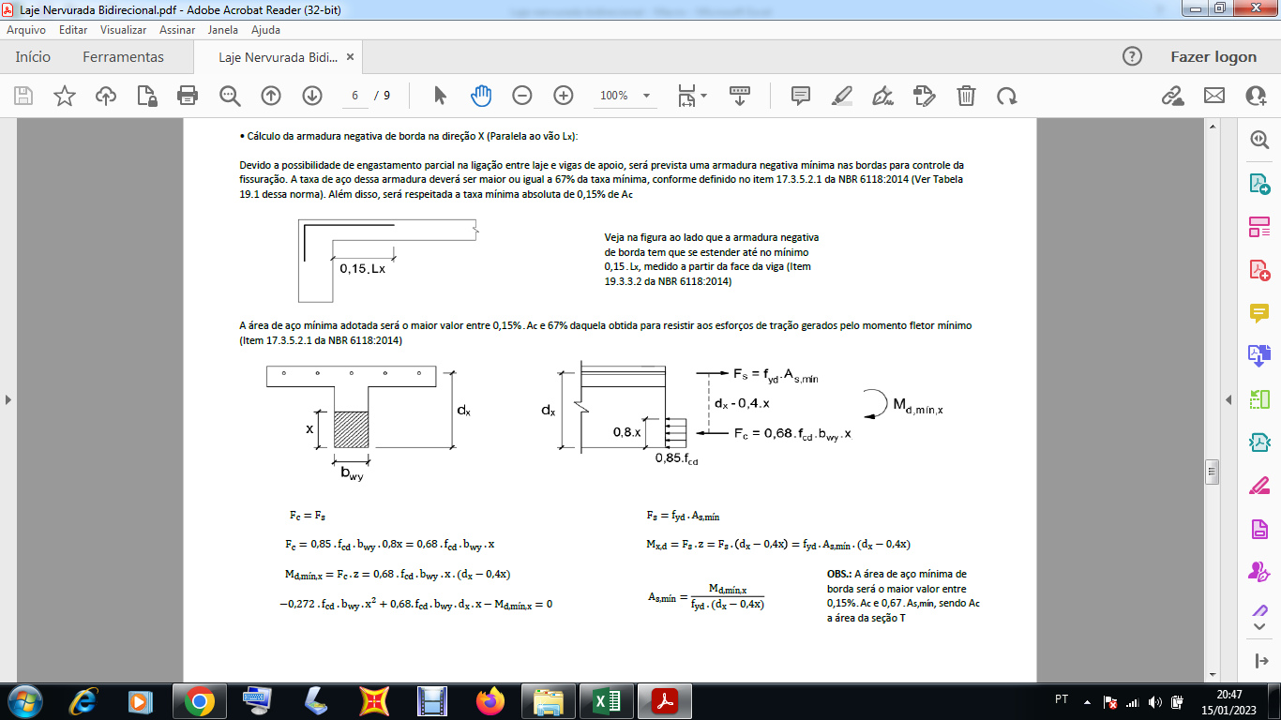Expand the fit page options dropdown

692,96
